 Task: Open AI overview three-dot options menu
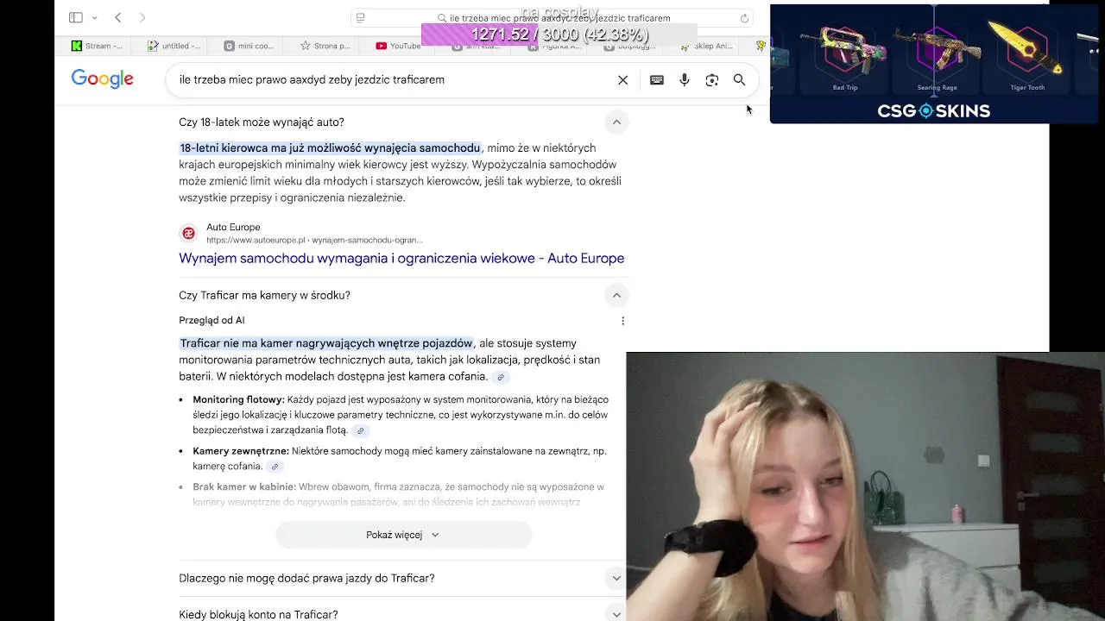(x=622, y=321)
